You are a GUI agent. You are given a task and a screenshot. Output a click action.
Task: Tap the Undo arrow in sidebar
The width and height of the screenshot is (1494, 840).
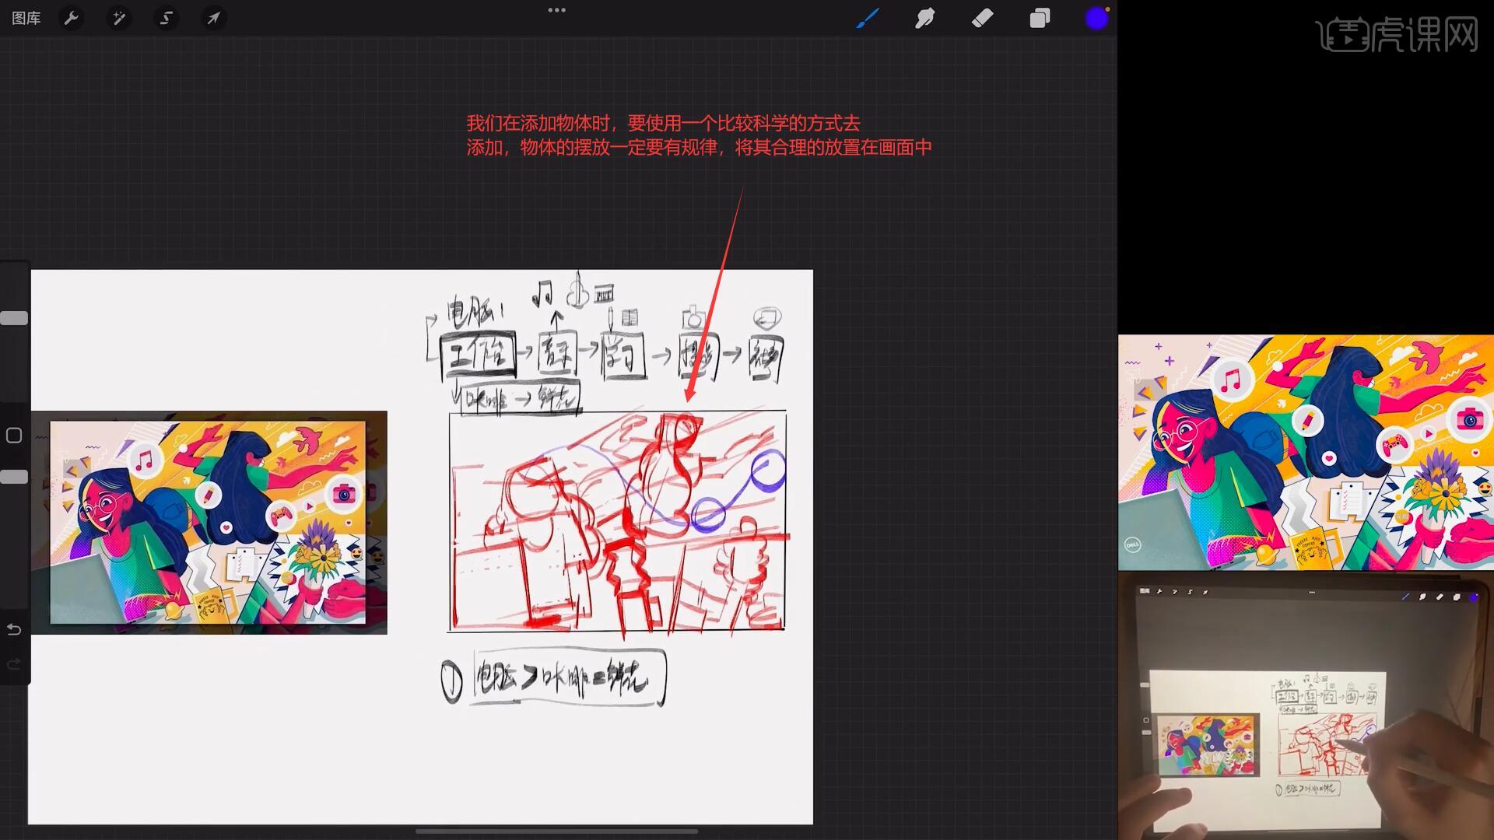(14, 629)
